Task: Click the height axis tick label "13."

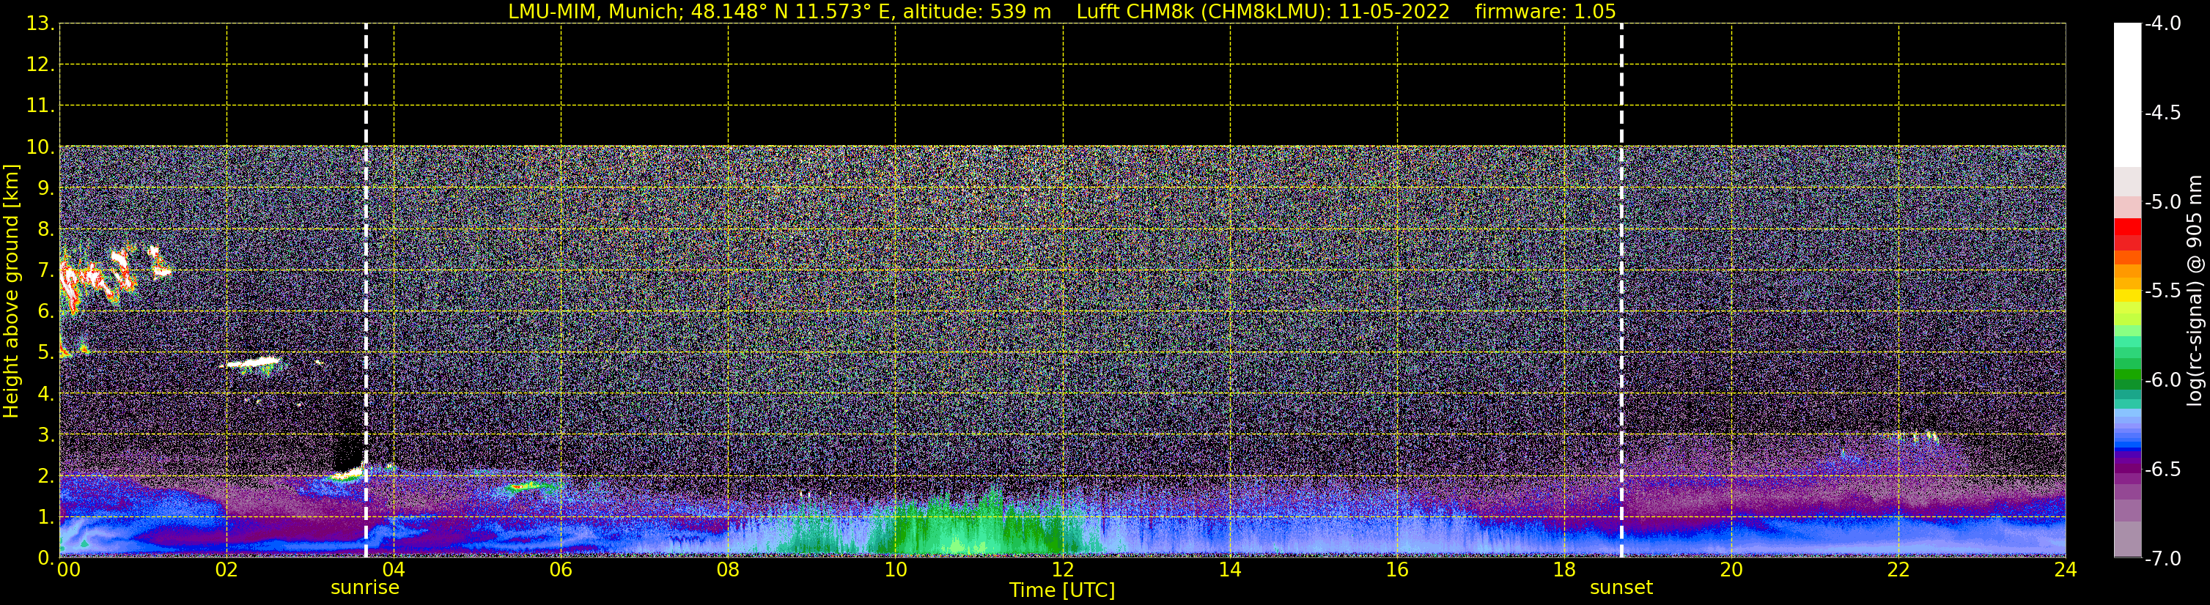Action: [40, 24]
